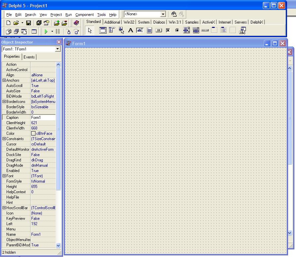The image size is (296, 257).
Task: Select the Memo component
Action: click(x=149, y=30)
